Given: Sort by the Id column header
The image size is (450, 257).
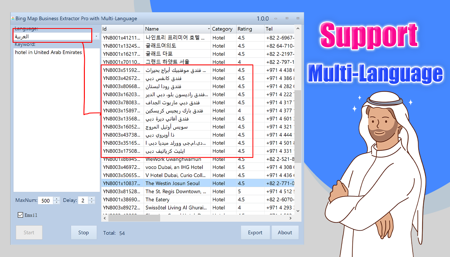Looking at the screenshot, I should coord(123,29).
